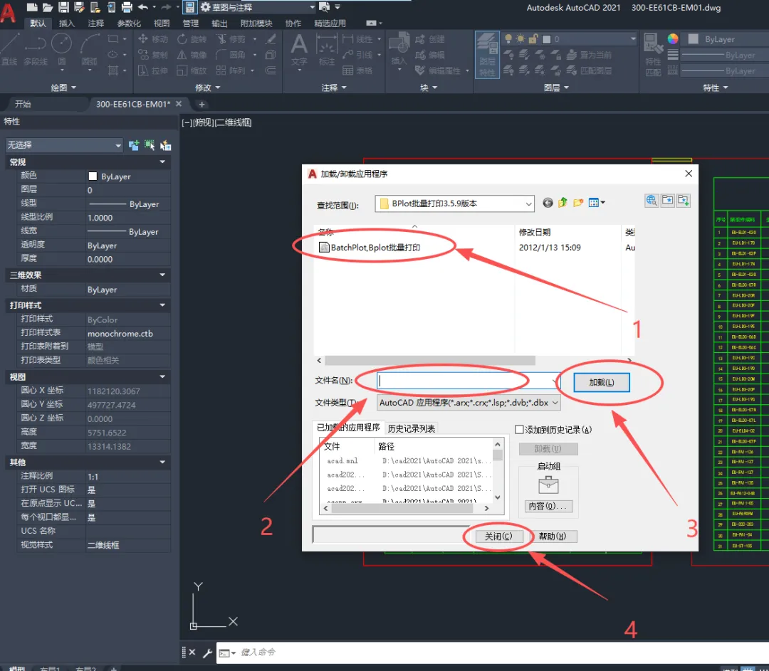Click the Mirror (镜像) tool

(x=192, y=55)
